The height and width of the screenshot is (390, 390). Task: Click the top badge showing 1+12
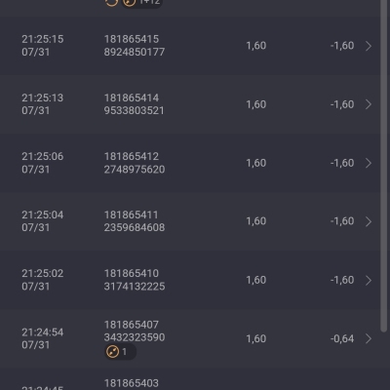pyautogui.click(x=142, y=3)
